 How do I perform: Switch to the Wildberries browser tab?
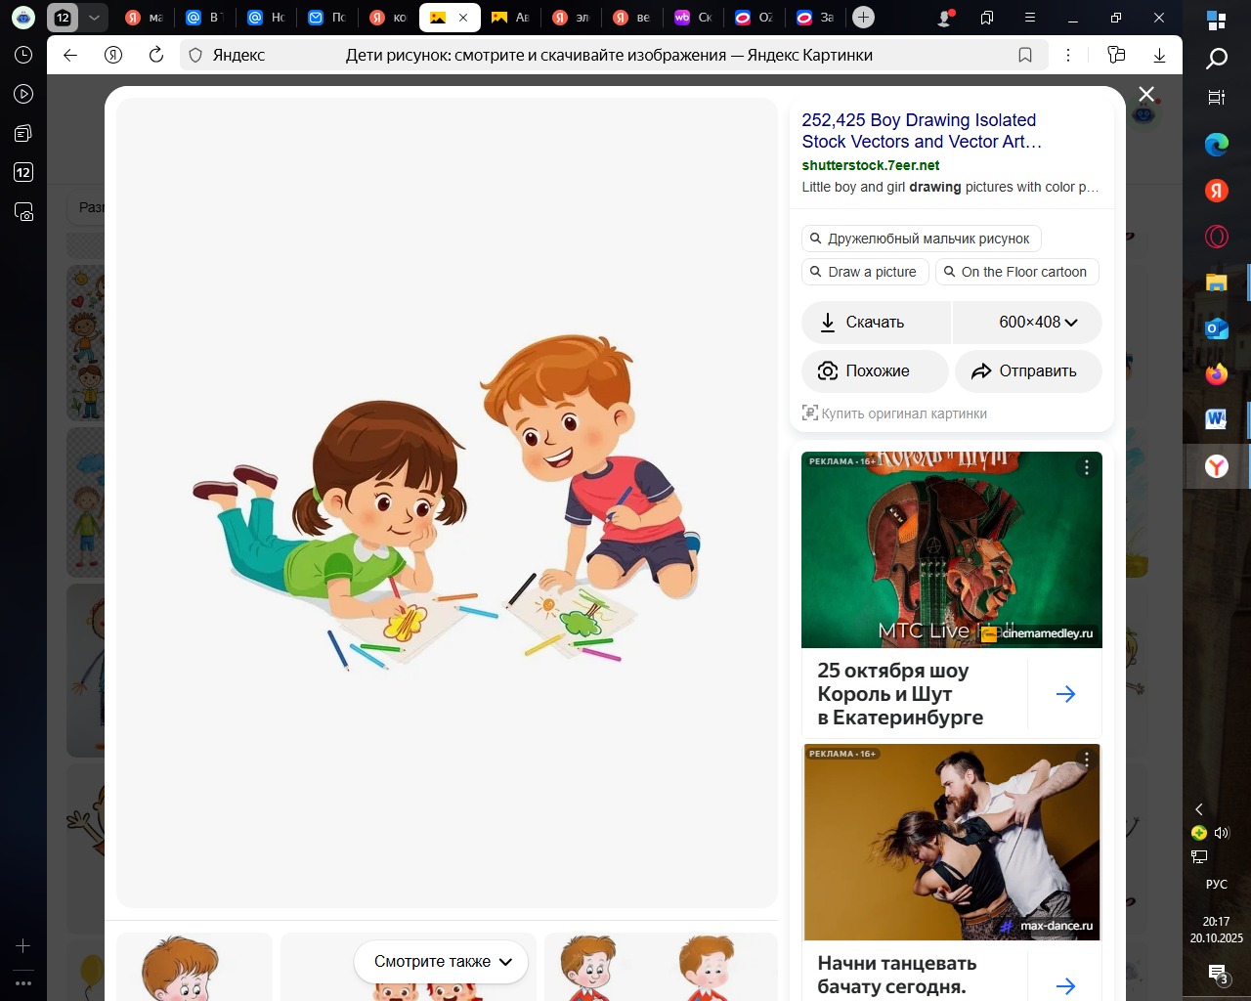(x=692, y=18)
